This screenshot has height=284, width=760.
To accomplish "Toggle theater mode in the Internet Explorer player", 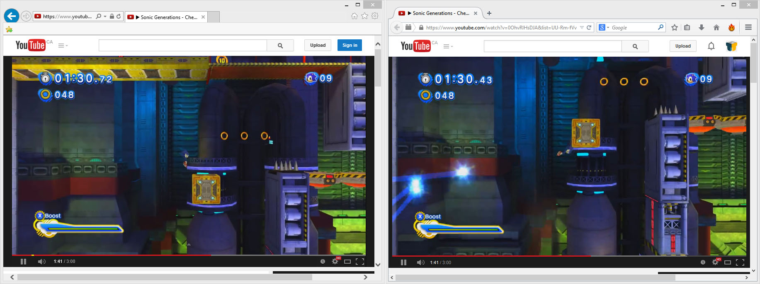I will [x=347, y=261].
